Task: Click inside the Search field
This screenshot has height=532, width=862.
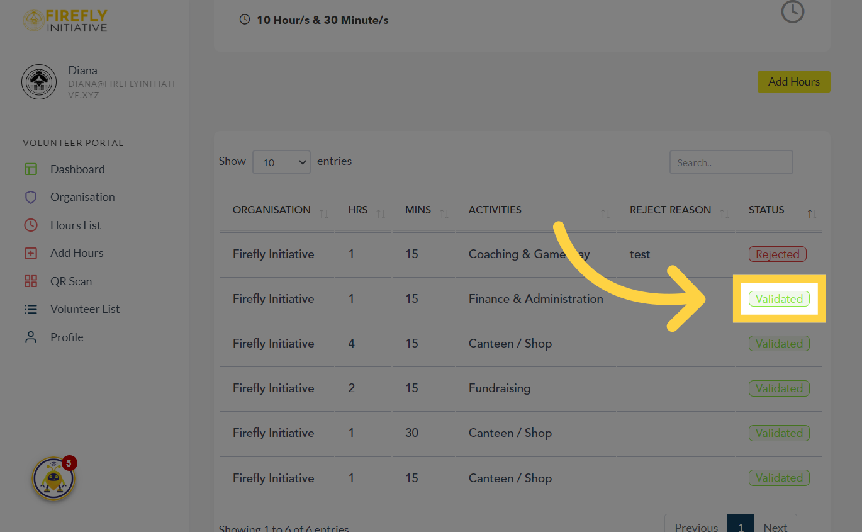Action: [730, 162]
